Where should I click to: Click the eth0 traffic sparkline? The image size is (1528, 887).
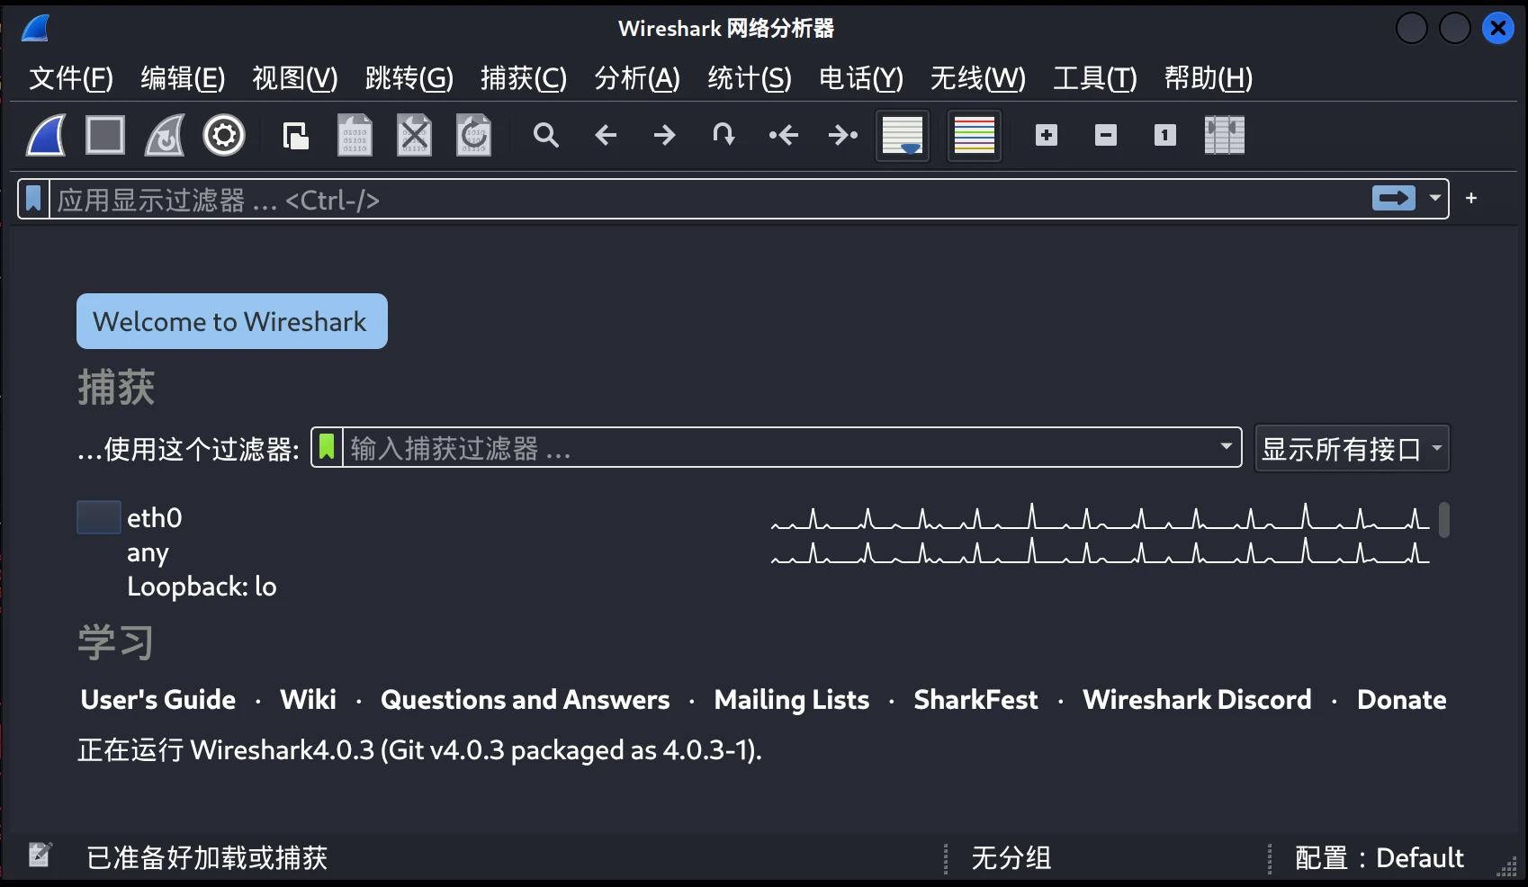[x=1101, y=517]
